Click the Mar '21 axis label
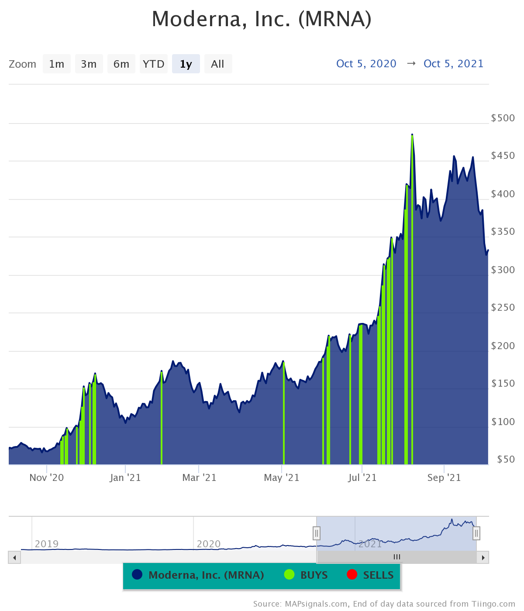 tap(199, 477)
